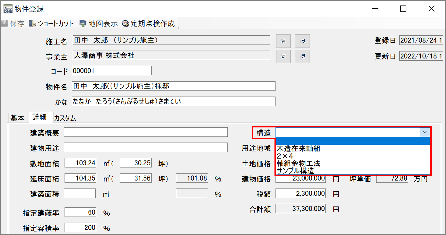Click the 税額 field showing 2,300,000
Image resolution: width=446 pixels, height=235 pixels.
[301, 194]
